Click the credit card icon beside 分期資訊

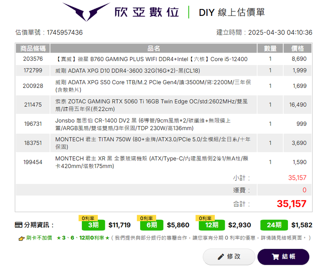(x=19, y=225)
